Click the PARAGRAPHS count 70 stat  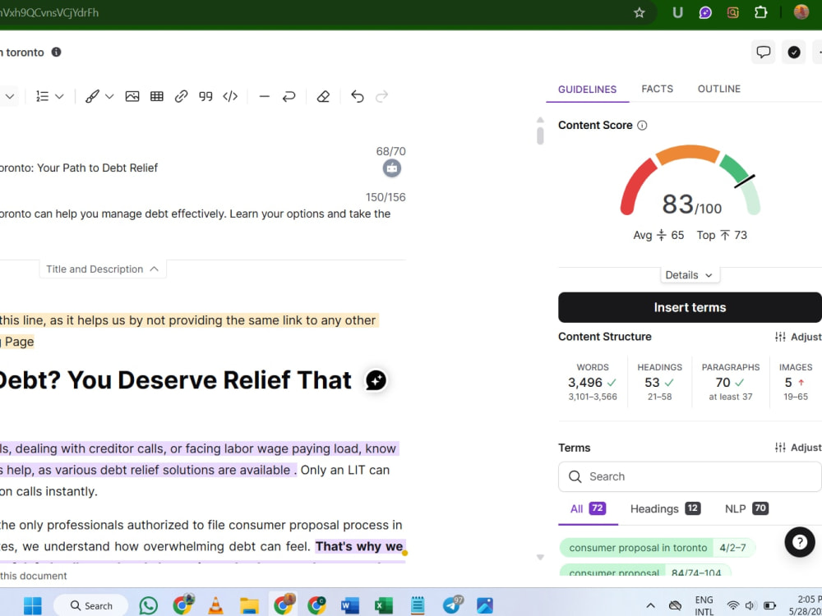[730, 383]
